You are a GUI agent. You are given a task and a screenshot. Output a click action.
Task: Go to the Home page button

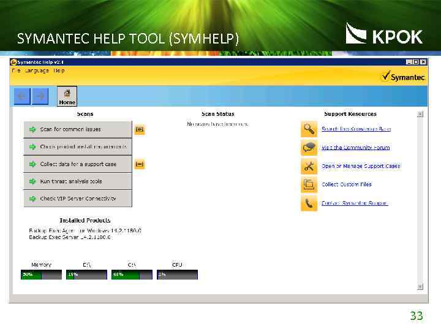coord(67,96)
